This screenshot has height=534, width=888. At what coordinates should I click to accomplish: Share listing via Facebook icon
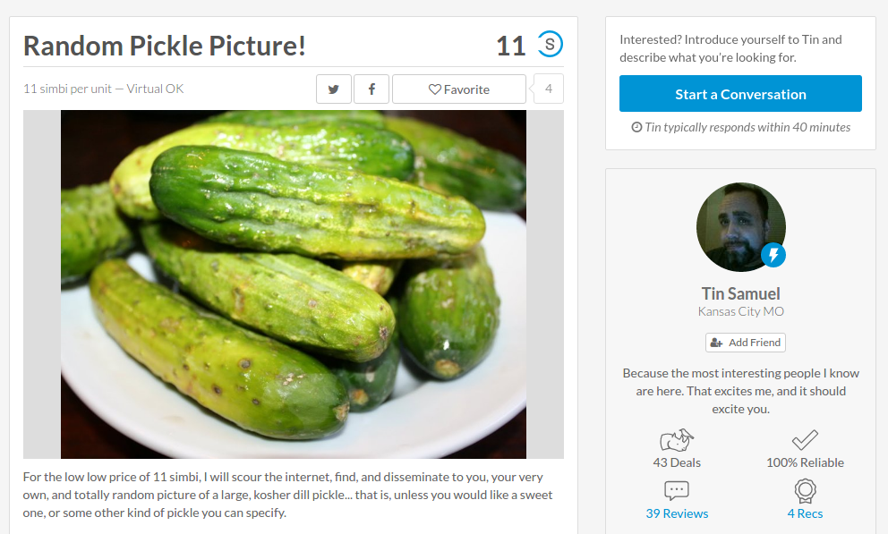point(371,89)
